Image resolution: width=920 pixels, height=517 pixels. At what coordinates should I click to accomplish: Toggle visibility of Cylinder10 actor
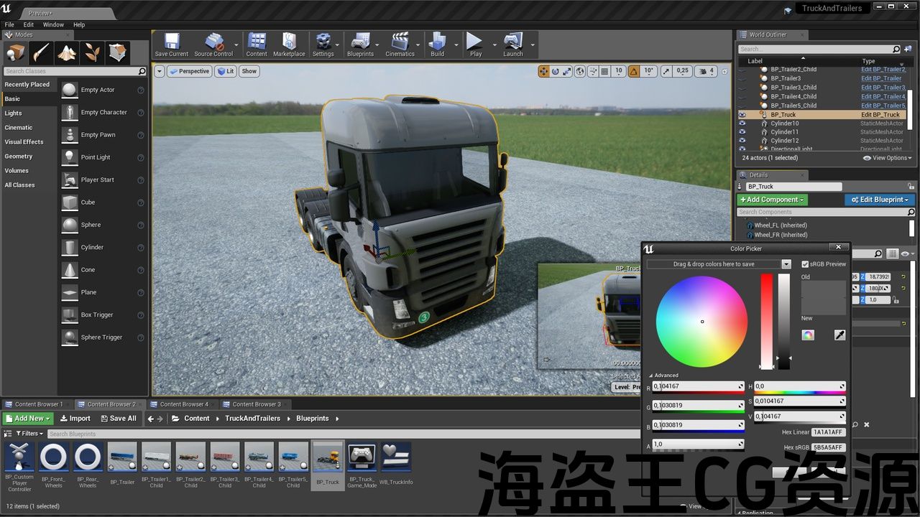point(742,124)
